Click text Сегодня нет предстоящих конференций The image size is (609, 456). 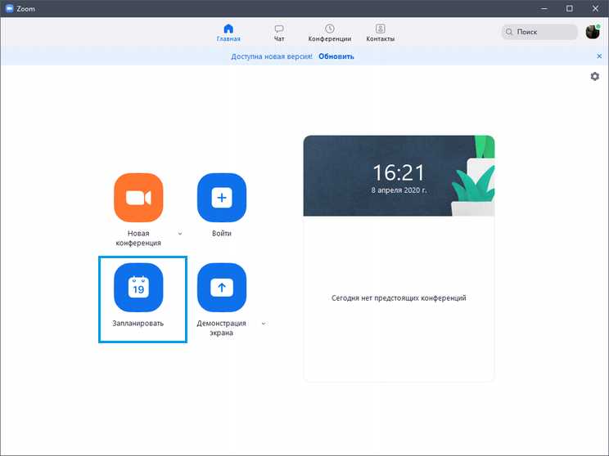(399, 297)
